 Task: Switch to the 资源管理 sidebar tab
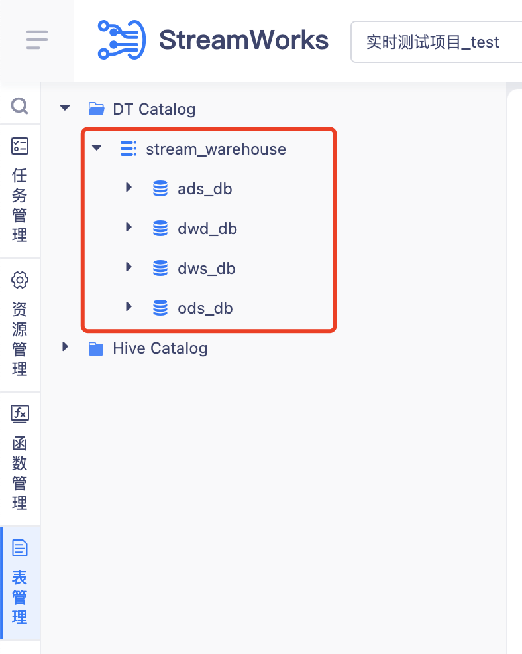(x=20, y=324)
